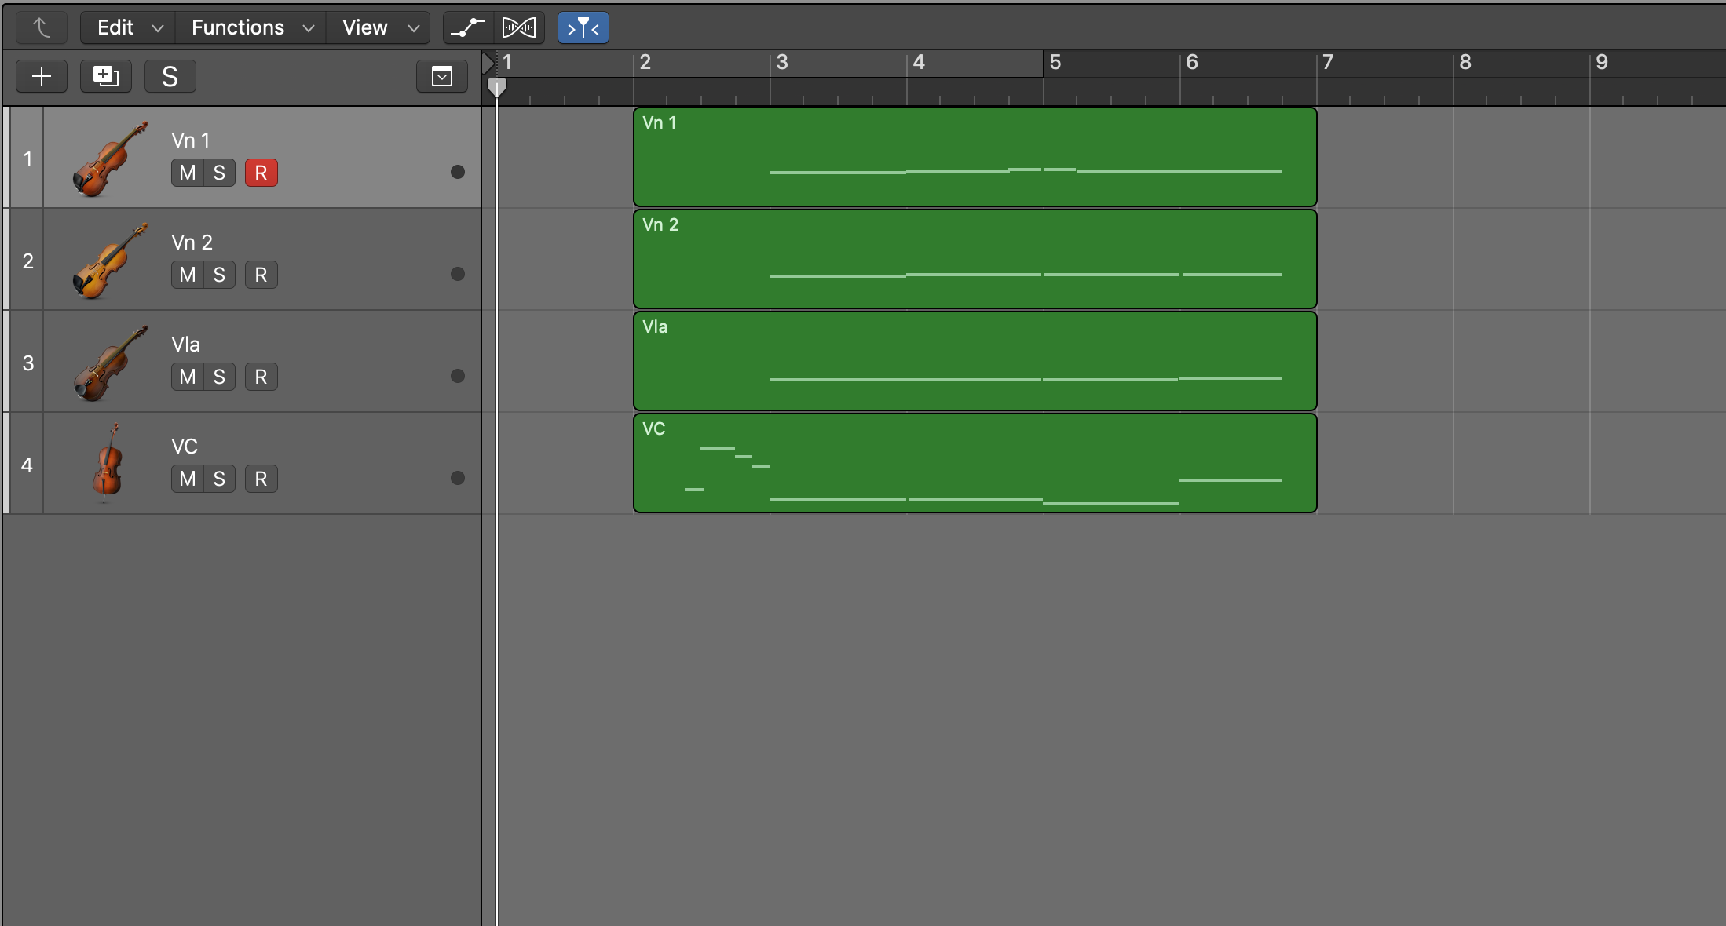The height and width of the screenshot is (926, 1726).
Task: Toggle the blue Catch Playhead button
Action: click(583, 28)
